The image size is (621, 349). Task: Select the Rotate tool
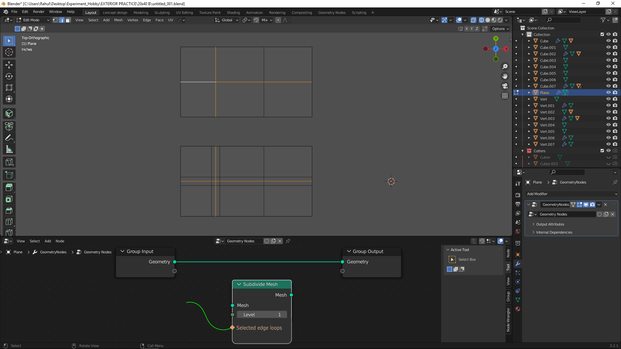pos(9,76)
